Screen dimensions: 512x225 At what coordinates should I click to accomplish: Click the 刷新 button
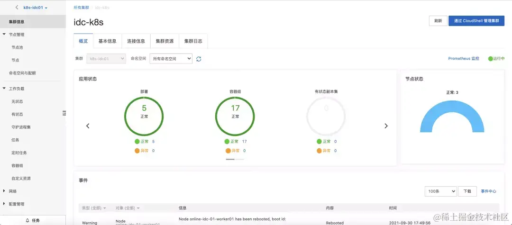(438, 20)
